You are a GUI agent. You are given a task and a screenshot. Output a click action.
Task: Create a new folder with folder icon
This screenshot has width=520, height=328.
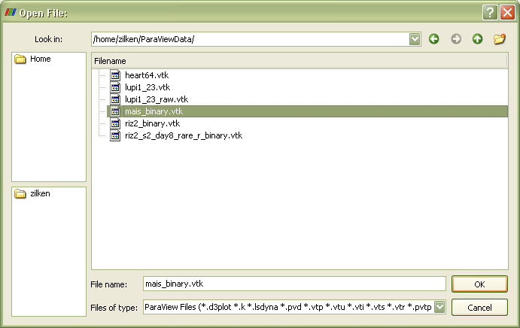click(x=499, y=39)
